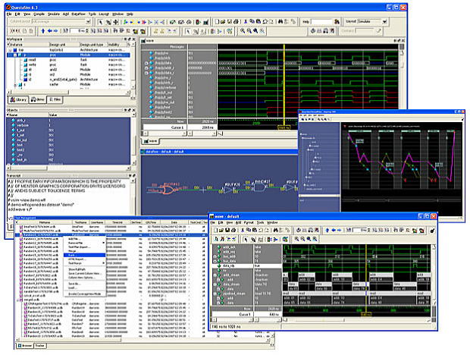Click the Cut scissors icon in main toolbar

tap(245, 22)
